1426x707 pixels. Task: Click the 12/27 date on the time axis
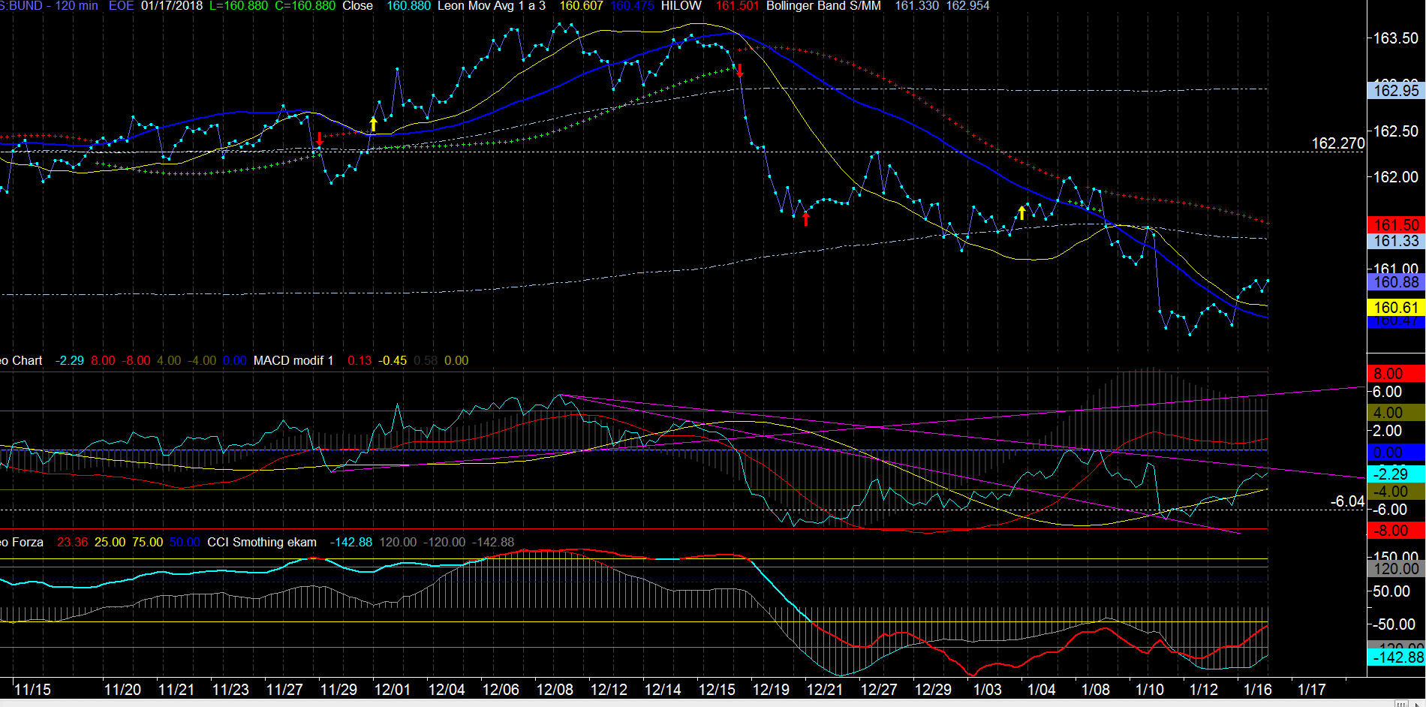coord(879,690)
